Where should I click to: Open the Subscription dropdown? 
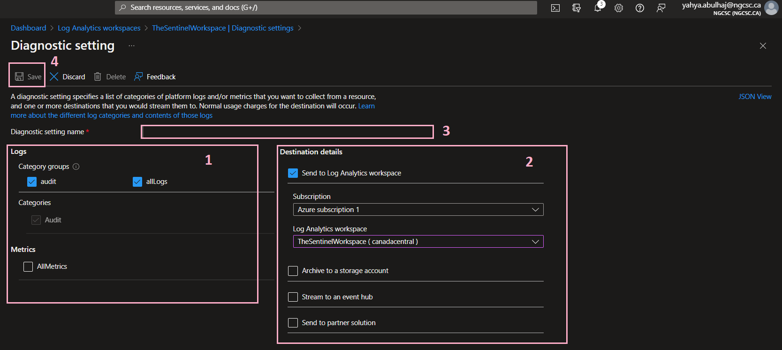point(418,210)
